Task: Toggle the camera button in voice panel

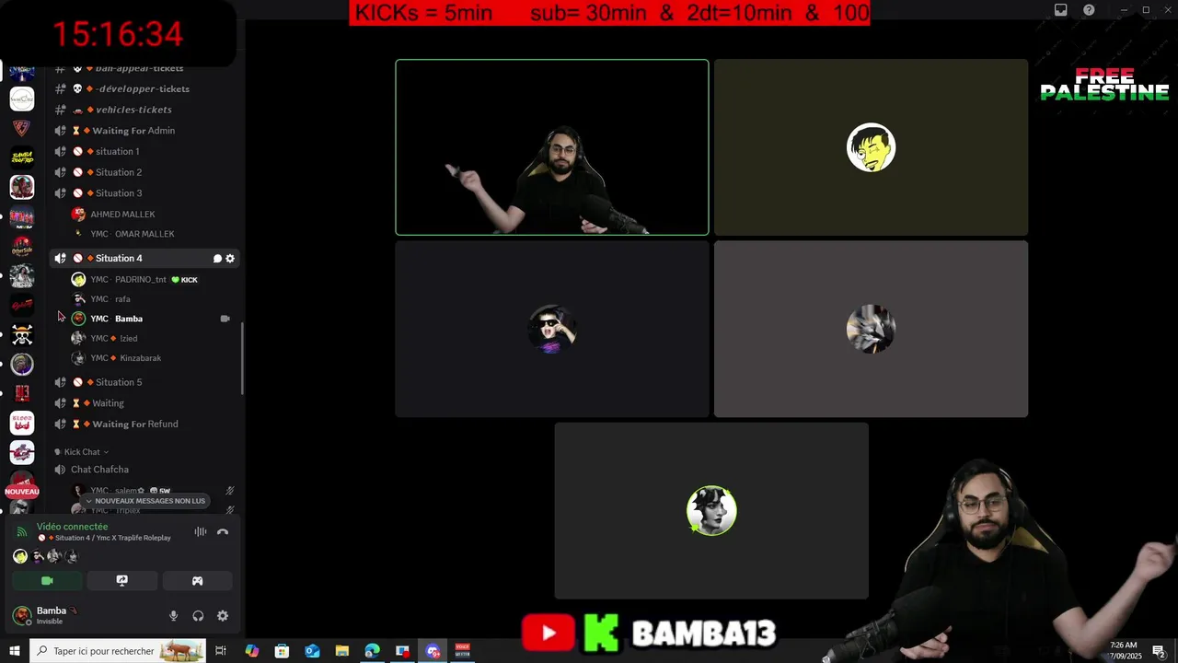Action: (x=47, y=581)
